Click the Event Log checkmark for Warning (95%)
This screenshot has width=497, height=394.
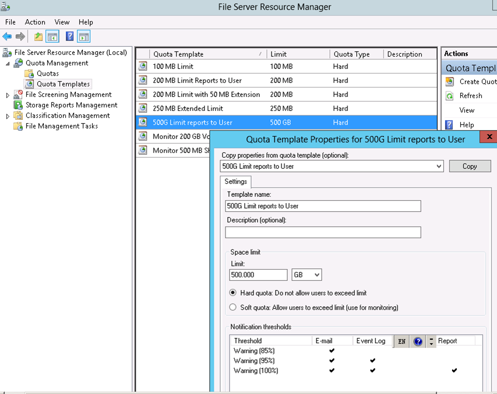pos(373,360)
